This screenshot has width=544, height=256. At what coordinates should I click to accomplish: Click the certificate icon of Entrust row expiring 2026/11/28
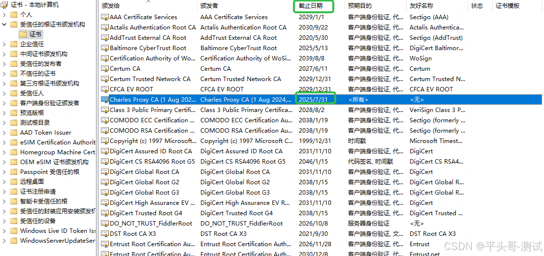(x=105, y=244)
